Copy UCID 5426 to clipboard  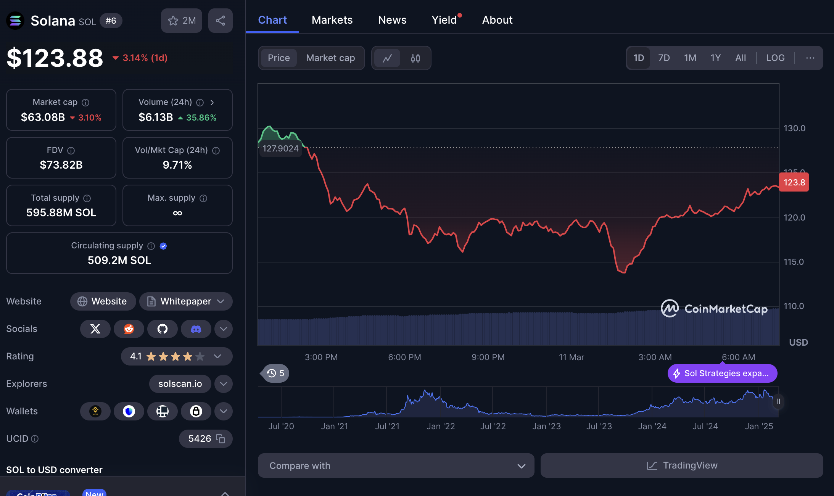tap(221, 439)
